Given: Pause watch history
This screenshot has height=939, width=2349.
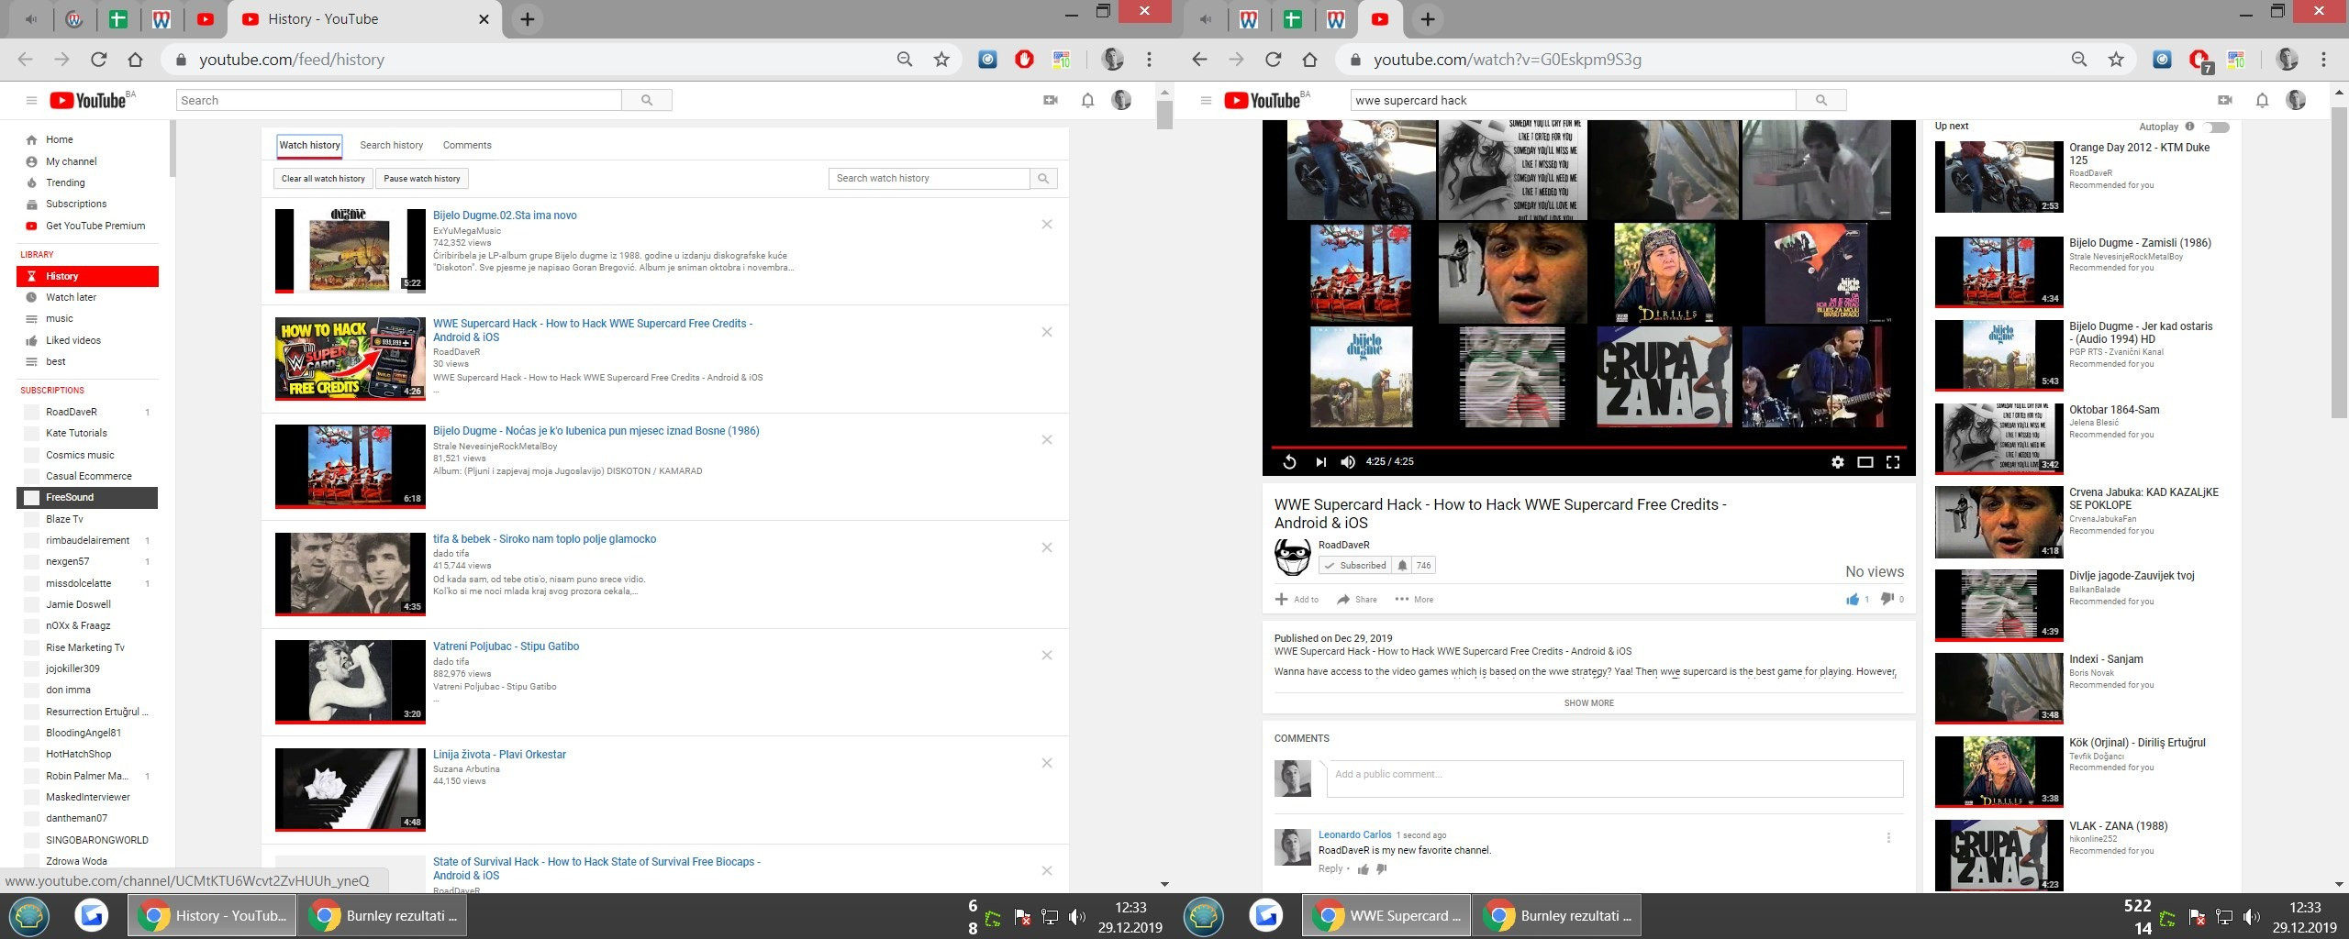Looking at the screenshot, I should click(x=421, y=179).
